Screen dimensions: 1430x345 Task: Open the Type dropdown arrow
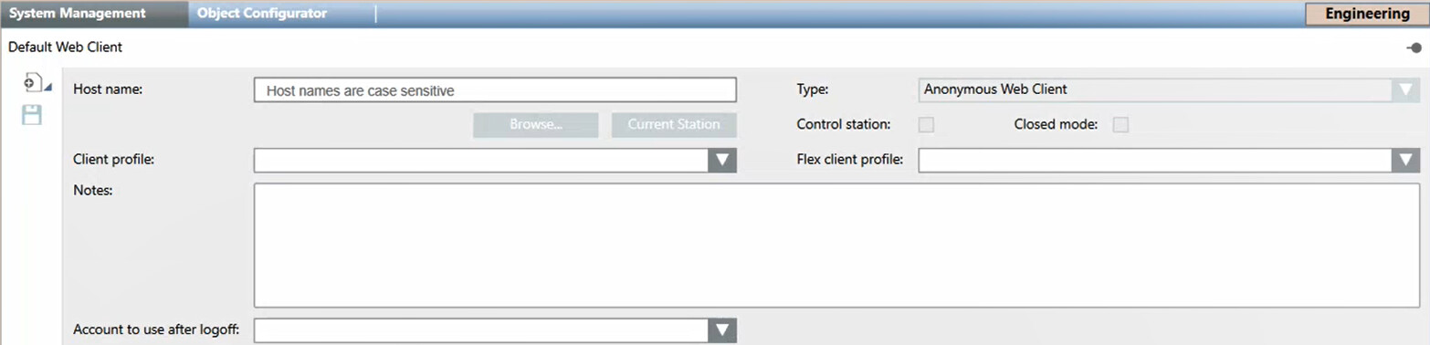pos(1404,90)
